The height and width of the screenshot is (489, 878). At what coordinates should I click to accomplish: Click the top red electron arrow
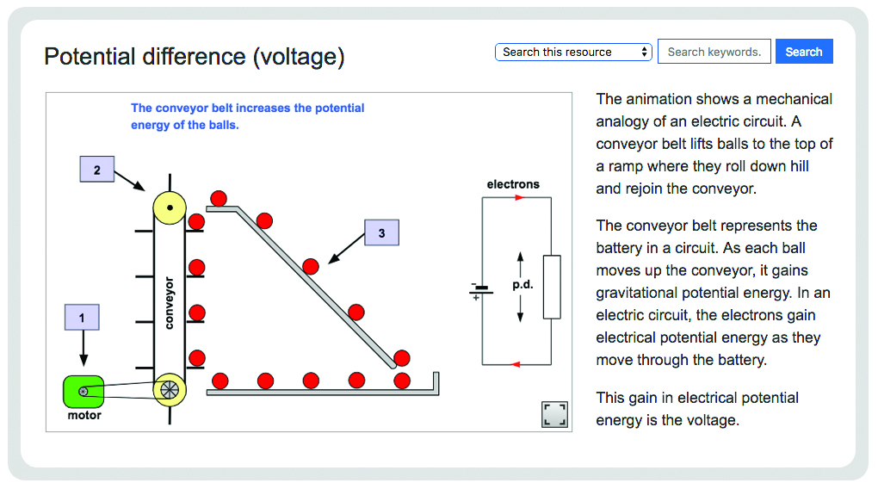point(520,197)
